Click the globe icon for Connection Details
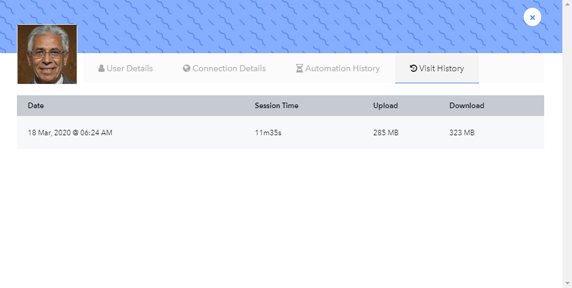Screen dimensions: 572x288 pyautogui.click(x=187, y=68)
